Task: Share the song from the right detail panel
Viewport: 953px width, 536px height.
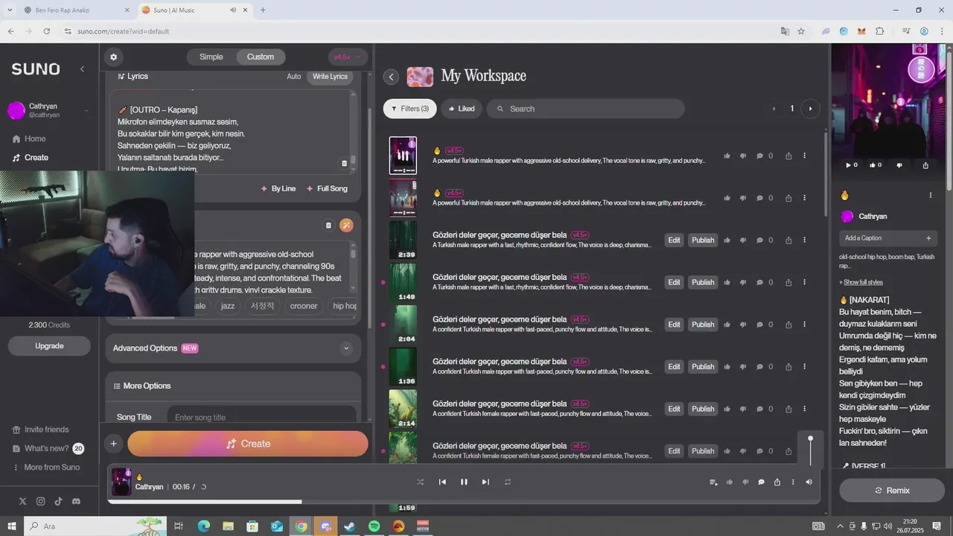Action: (925, 165)
